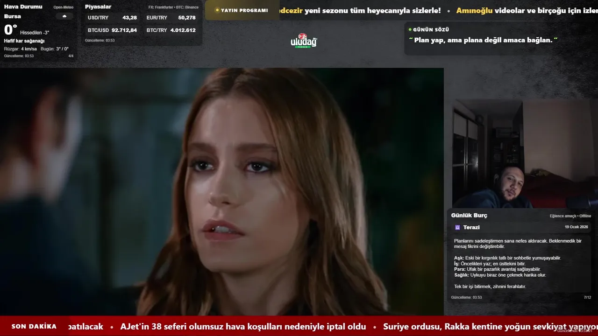Click the Terazi sign name
Viewport: 598px width, 336px height.
(x=471, y=227)
